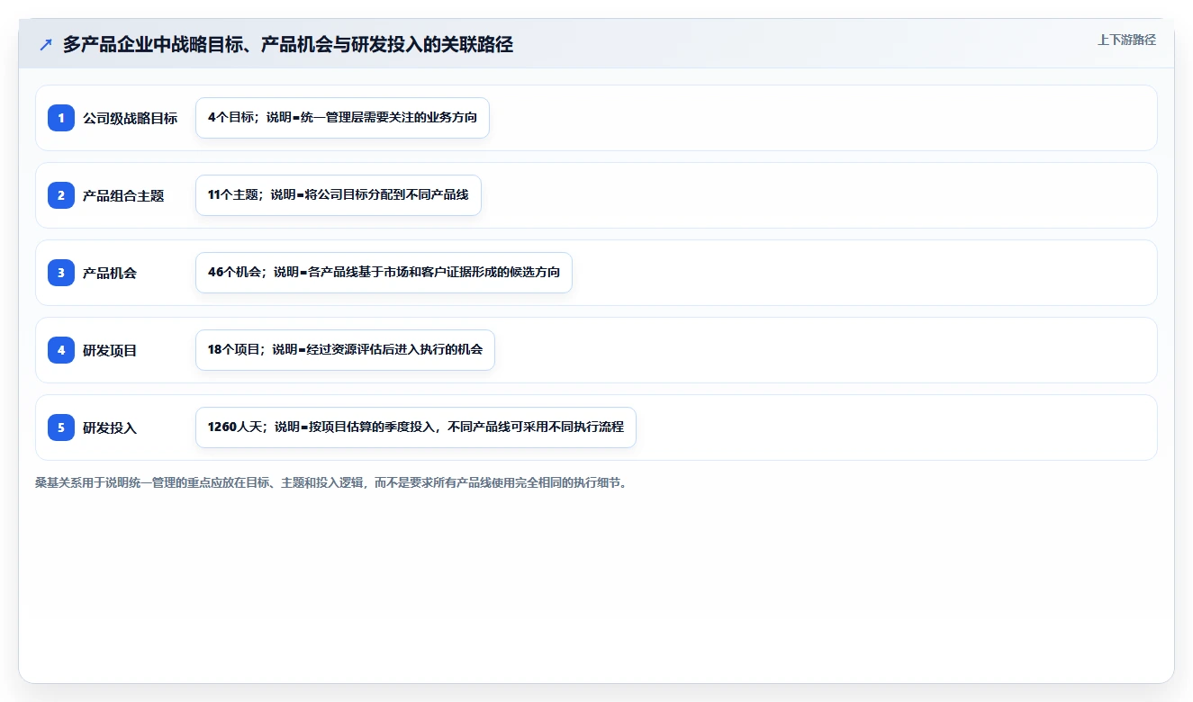Viewport: 1193px width, 702px height.
Task: Open the 18个项目 description chip
Action: (x=345, y=350)
